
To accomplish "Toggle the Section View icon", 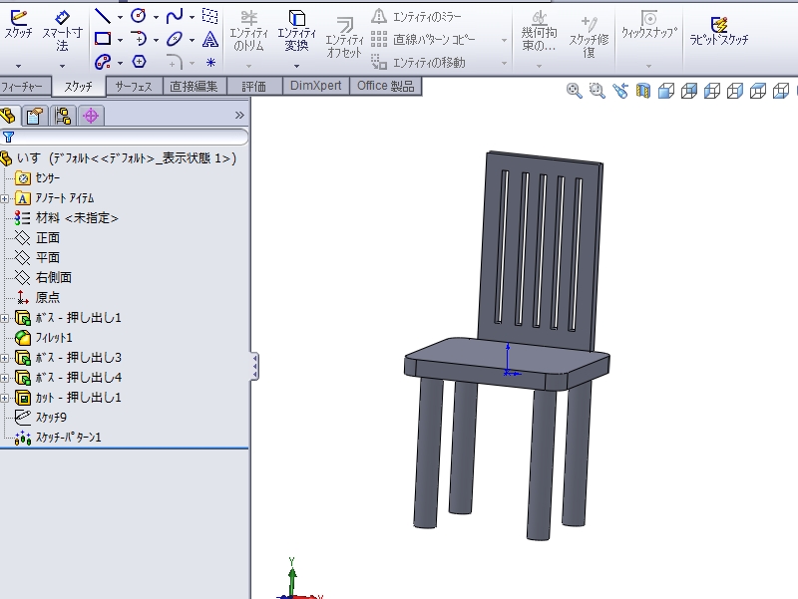I will pos(643,91).
